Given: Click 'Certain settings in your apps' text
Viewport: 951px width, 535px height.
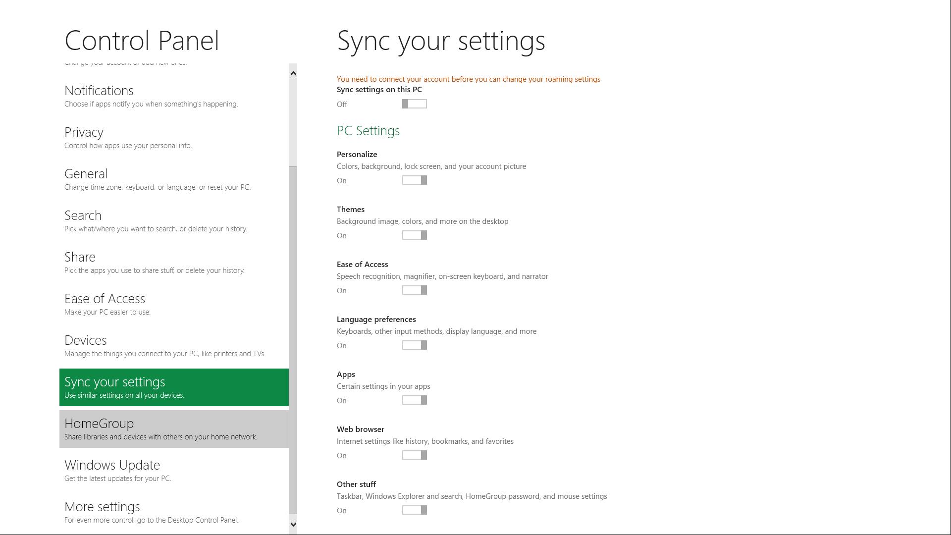Looking at the screenshot, I should [383, 386].
